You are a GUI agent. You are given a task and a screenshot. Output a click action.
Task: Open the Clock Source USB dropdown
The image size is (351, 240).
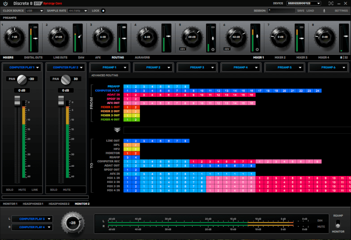click(35, 11)
